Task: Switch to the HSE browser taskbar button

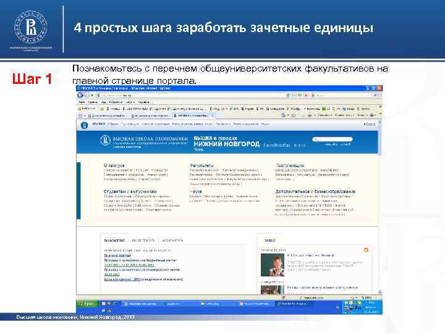Action: click(293, 303)
